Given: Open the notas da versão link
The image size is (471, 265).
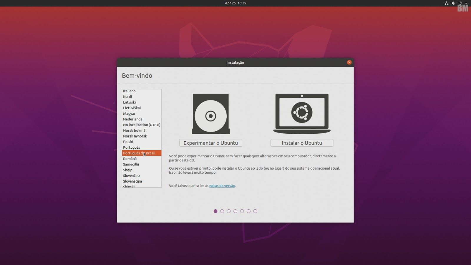Looking at the screenshot, I should [x=222, y=186].
